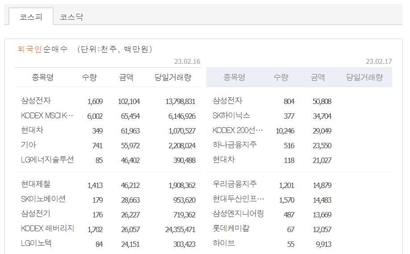The width and height of the screenshot is (410, 254).
Task: Click the 수량 header for 23.02.16
Action: [89, 77]
